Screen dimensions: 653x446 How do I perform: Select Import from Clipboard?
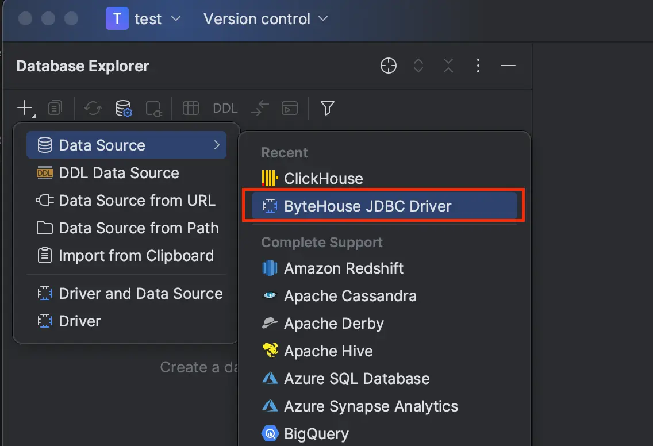coord(126,255)
